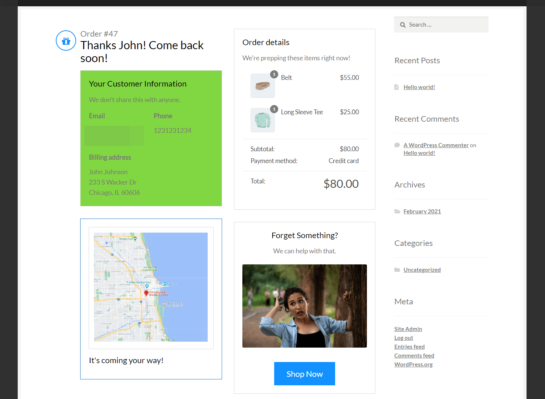Open the Uncategorized category
545x399 pixels.
point(422,270)
